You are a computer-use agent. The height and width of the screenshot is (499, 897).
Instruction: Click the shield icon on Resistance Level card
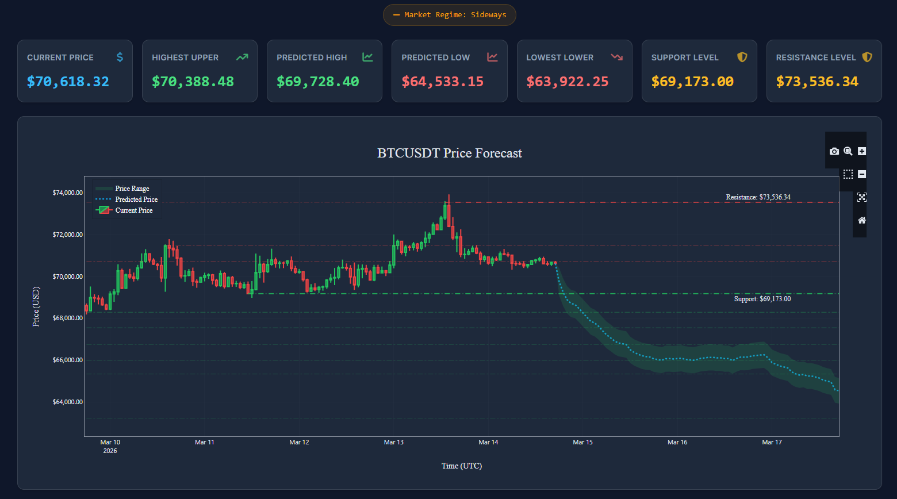click(867, 57)
